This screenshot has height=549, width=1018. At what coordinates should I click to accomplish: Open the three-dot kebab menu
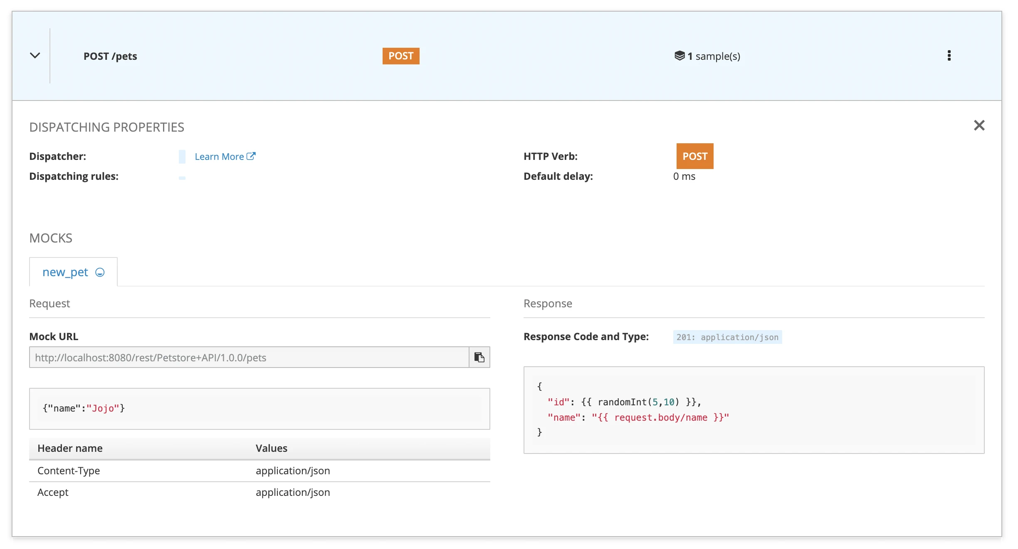[x=949, y=56]
